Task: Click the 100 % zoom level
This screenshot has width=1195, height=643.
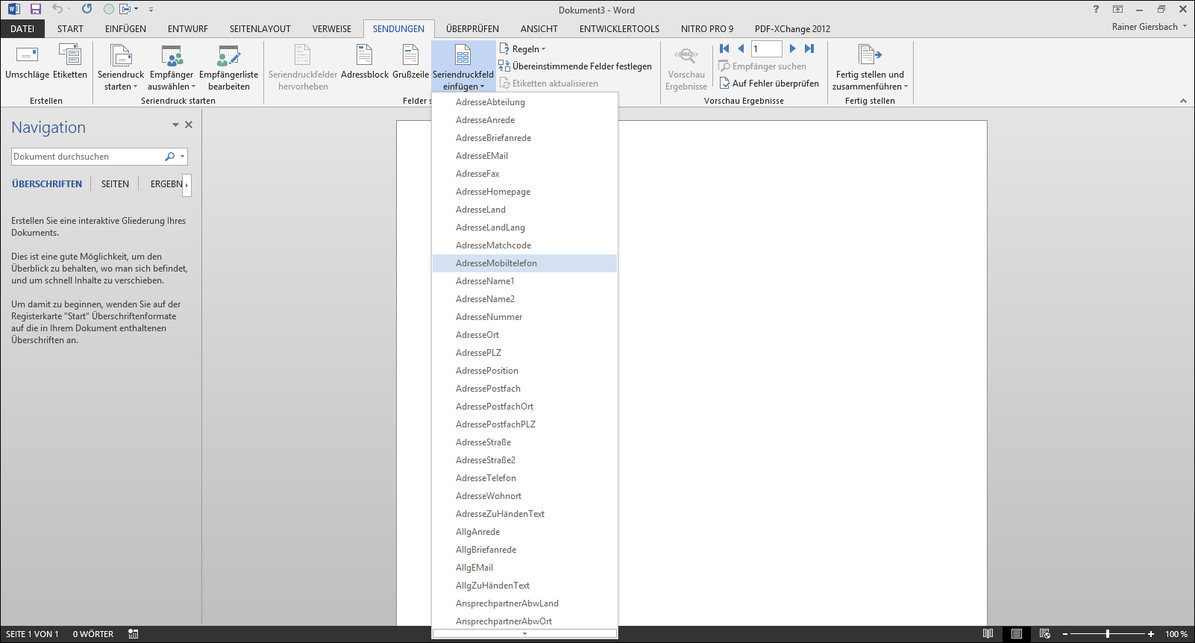Action: point(1176,634)
